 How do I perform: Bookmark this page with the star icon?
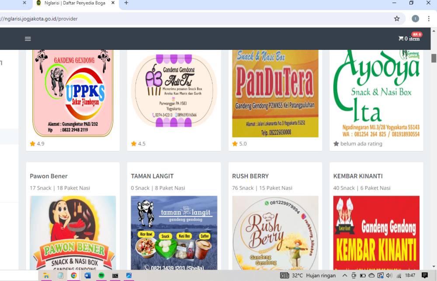coord(397,19)
